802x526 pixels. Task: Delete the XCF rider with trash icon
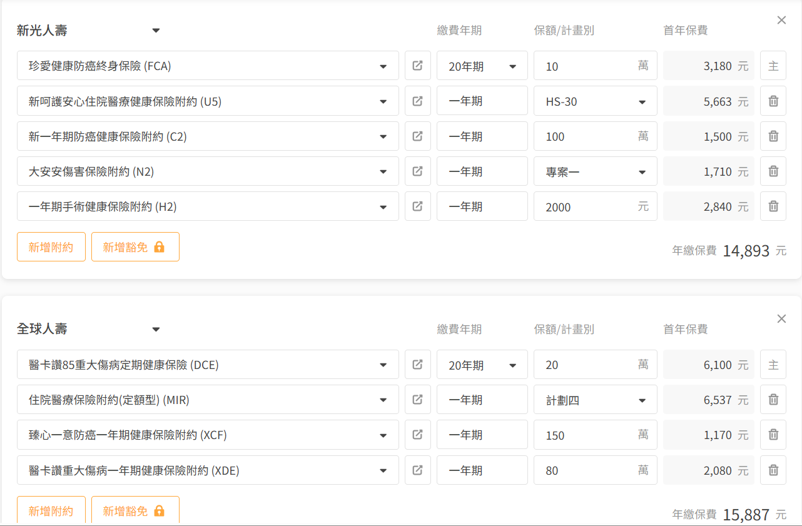pos(773,435)
